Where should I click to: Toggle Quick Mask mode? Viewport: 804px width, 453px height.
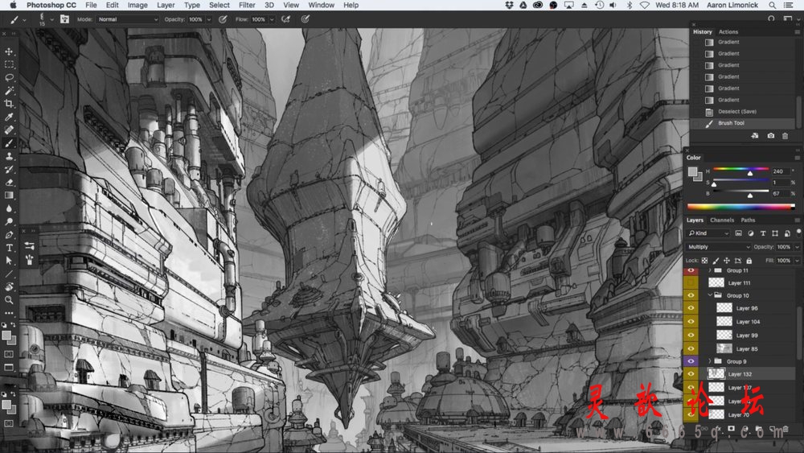pyautogui.click(x=9, y=354)
